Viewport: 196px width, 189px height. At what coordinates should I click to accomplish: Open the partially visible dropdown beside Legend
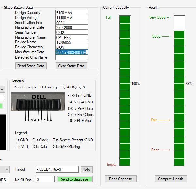pyautogui.click(x=2, y=89)
